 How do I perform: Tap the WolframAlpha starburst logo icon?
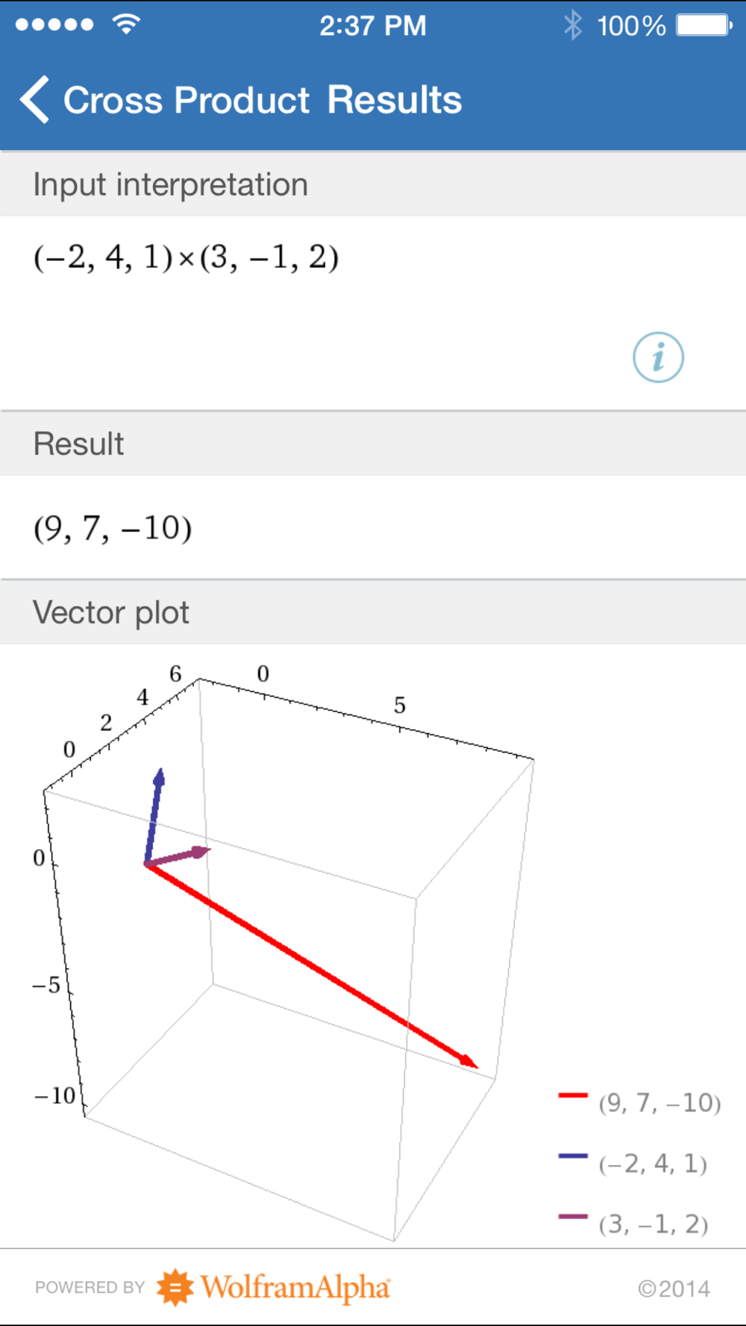pyautogui.click(x=175, y=1287)
